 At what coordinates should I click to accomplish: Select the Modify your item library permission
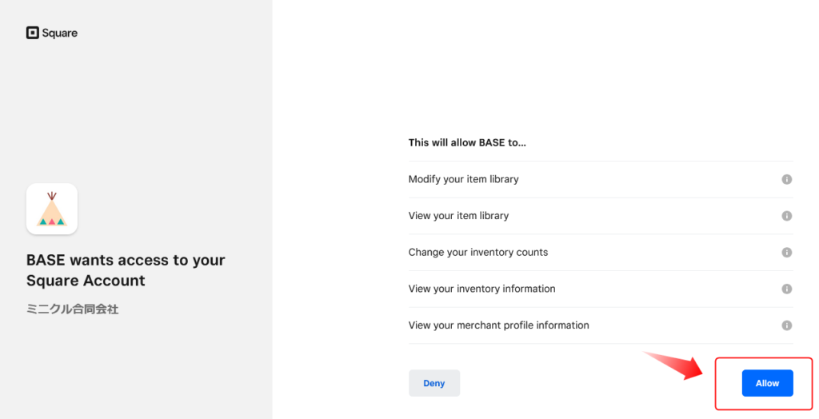point(463,179)
